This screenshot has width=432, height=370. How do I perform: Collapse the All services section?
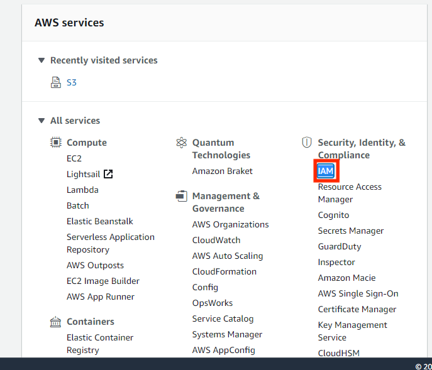pos(42,121)
